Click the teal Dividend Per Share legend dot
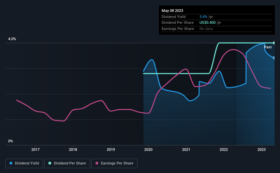This screenshot has width=280, height=173. (50, 163)
